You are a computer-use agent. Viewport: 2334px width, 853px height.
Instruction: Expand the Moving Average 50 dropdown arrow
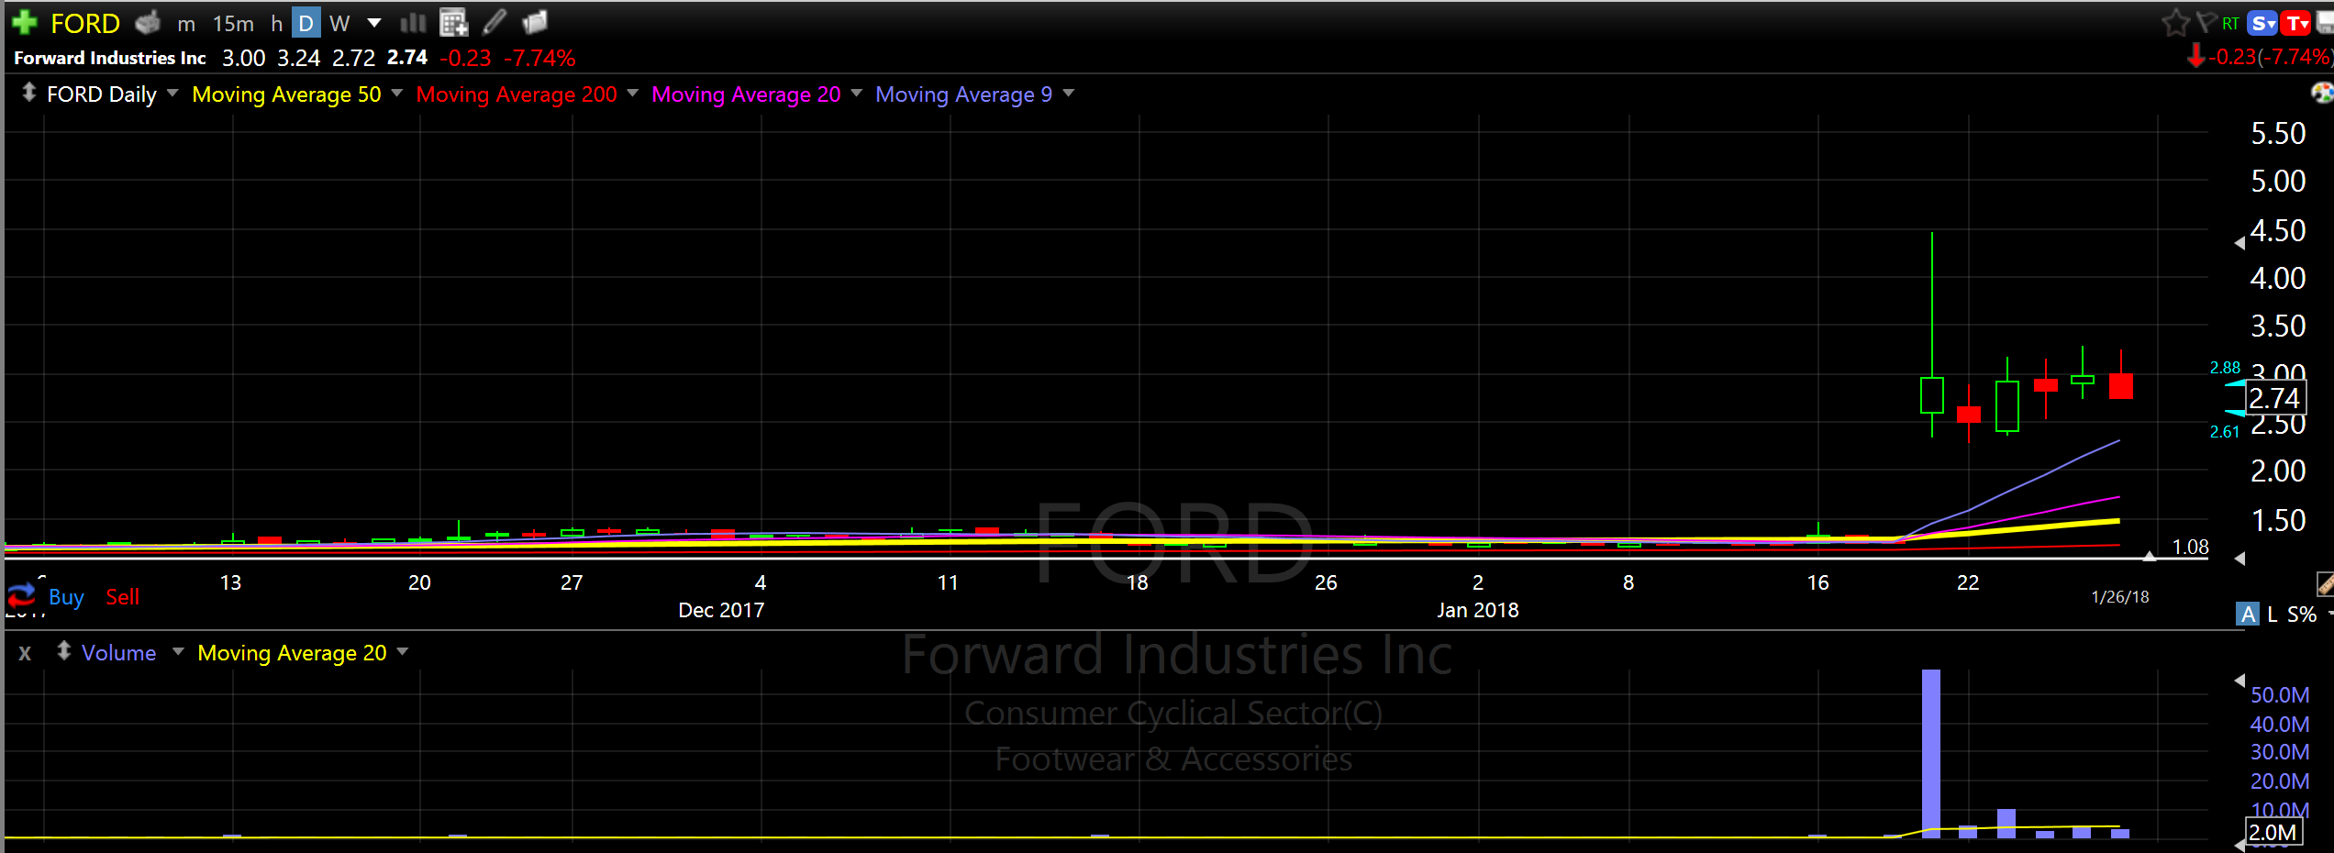click(397, 93)
